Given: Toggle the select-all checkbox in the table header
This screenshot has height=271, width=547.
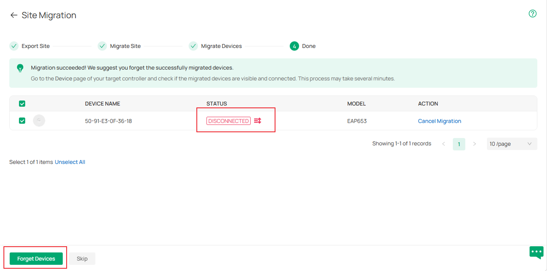Looking at the screenshot, I should 22,104.
